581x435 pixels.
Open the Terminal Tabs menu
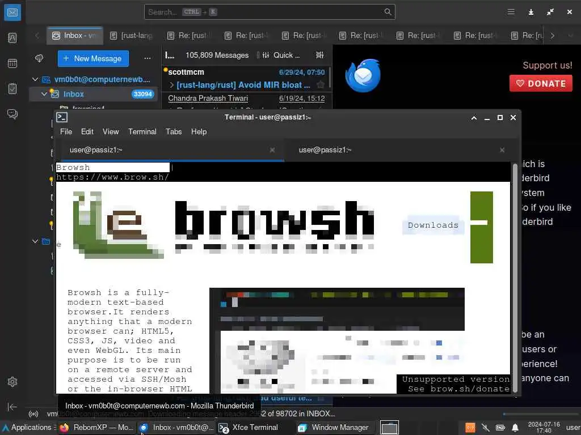174,131
